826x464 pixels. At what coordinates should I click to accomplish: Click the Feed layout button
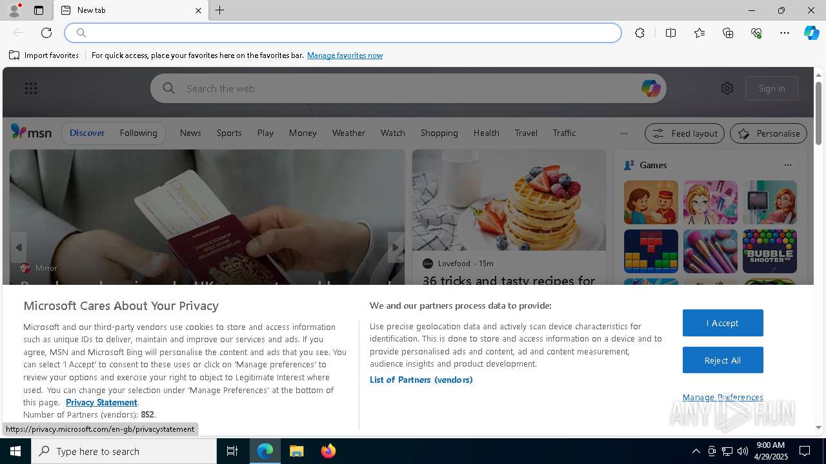[685, 133]
